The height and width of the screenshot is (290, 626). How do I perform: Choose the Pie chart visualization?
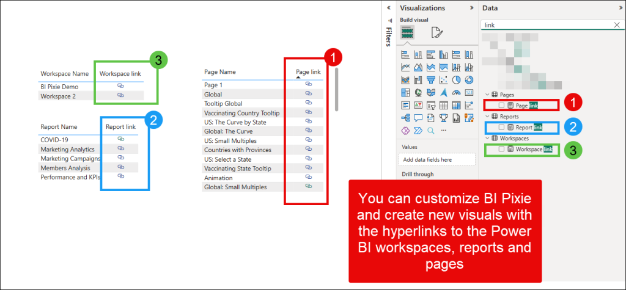click(457, 79)
